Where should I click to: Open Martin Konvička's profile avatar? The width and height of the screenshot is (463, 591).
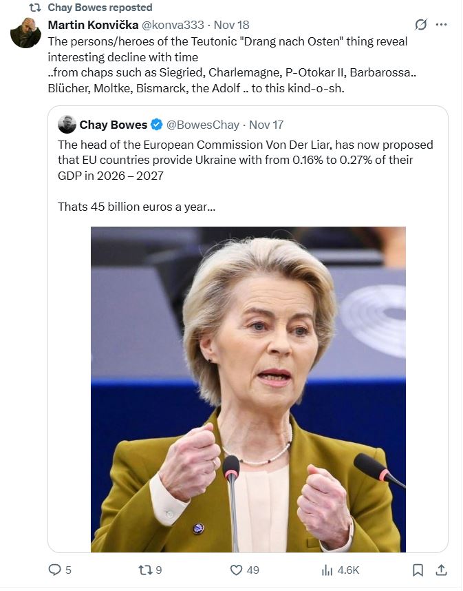click(25, 33)
